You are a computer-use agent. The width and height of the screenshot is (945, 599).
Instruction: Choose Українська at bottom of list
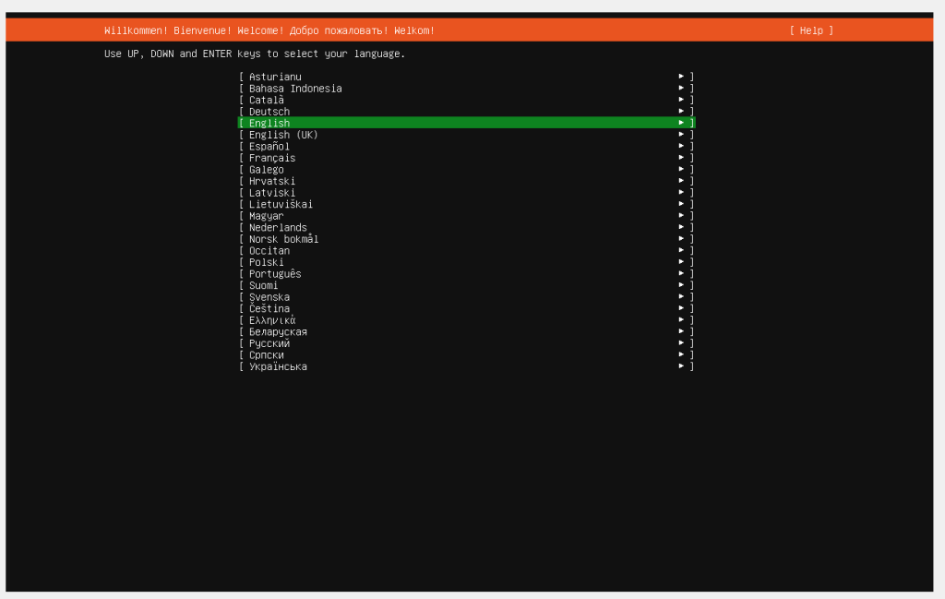pyautogui.click(x=278, y=366)
